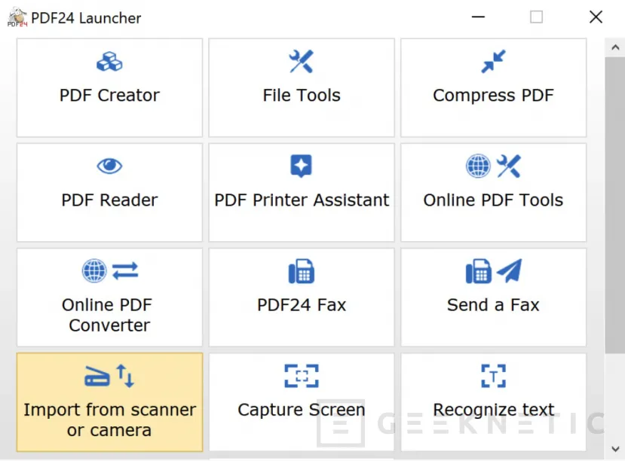Viewport: 625px width, 461px height.
Task: Click the up-down arrows icon in Import tile
Action: [x=125, y=376]
